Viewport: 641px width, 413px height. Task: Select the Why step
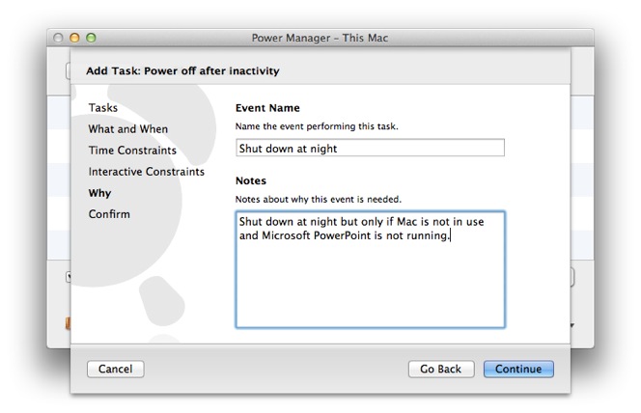(99, 193)
